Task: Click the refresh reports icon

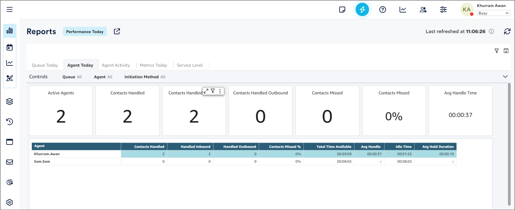Action: click(507, 31)
